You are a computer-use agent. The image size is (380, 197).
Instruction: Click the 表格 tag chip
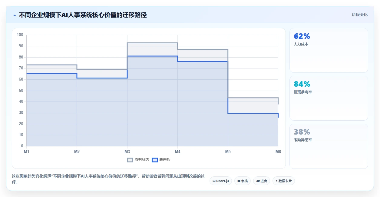(243, 181)
